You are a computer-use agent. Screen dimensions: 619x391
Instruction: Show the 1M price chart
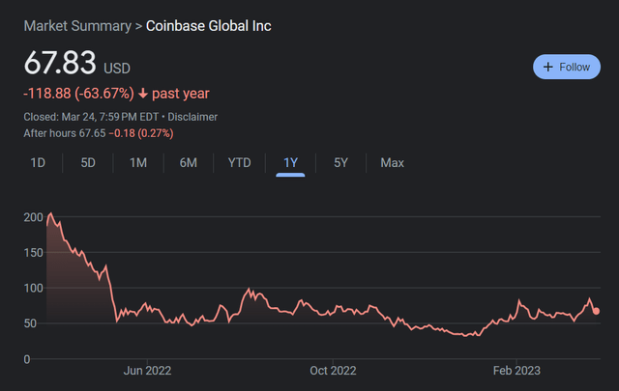pyautogui.click(x=138, y=163)
